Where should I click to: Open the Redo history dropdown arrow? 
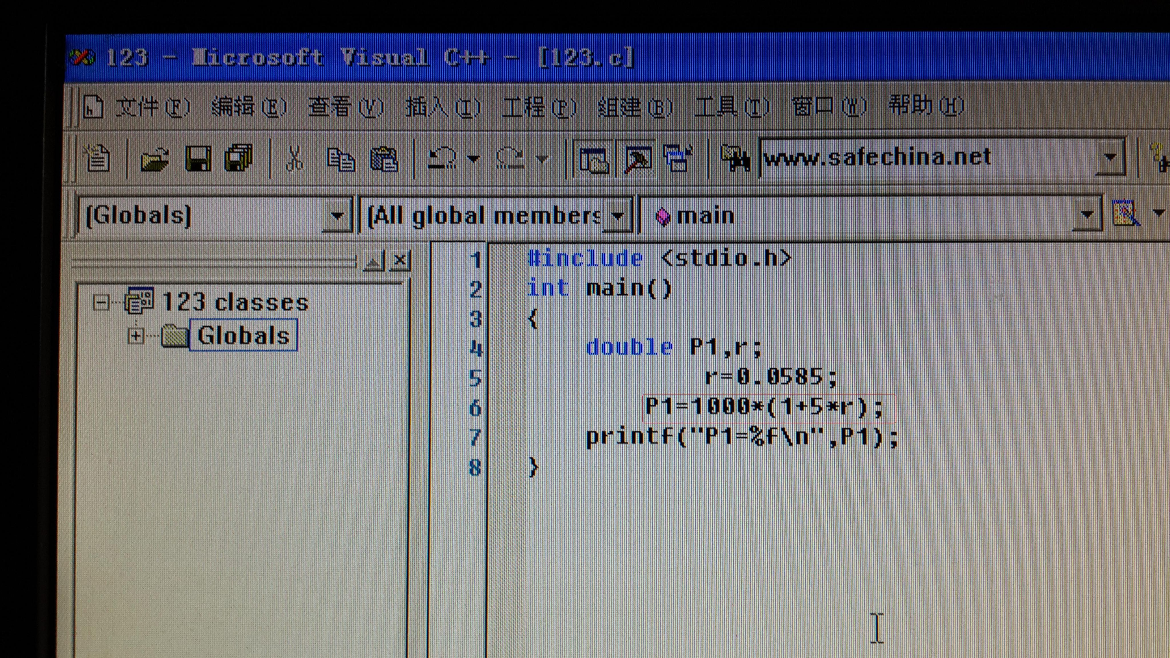(542, 159)
